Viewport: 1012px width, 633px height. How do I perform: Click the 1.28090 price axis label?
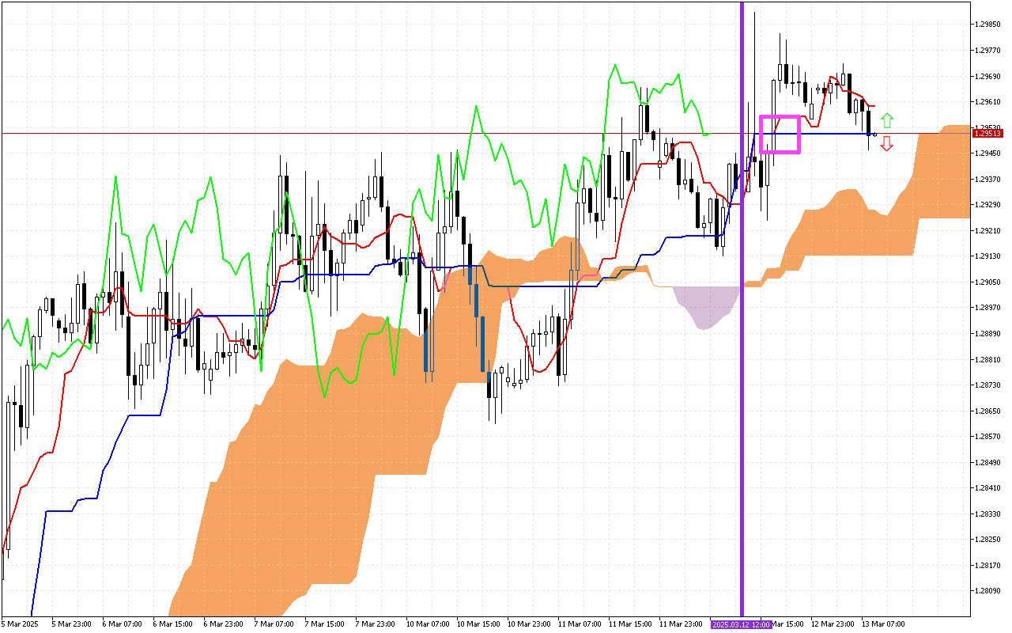[988, 591]
